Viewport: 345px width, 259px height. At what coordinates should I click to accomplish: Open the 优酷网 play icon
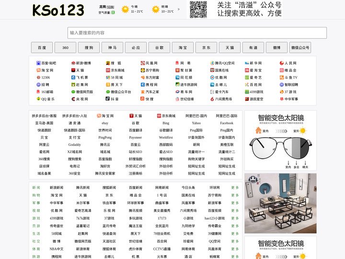pyautogui.click(x=212, y=78)
